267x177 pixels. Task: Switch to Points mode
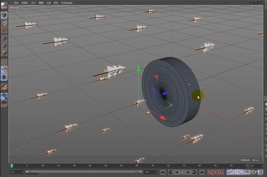tap(4, 38)
